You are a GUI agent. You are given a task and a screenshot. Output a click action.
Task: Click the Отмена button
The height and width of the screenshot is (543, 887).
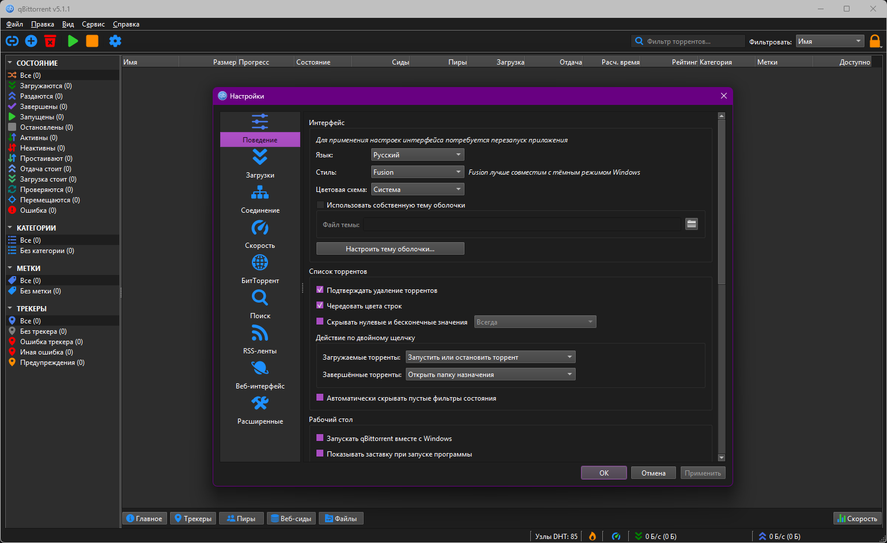pyautogui.click(x=654, y=473)
